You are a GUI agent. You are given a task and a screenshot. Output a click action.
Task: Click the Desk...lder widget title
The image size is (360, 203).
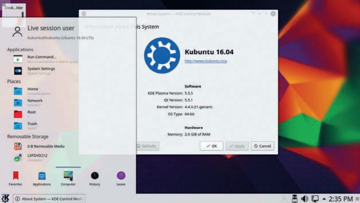point(14,7)
